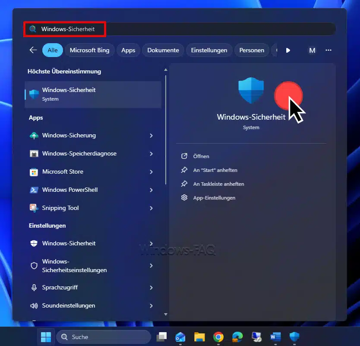Click the Snipping Tool icon
This screenshot has width=360, height=346.
pyautogui.click(x=34, y=208)
